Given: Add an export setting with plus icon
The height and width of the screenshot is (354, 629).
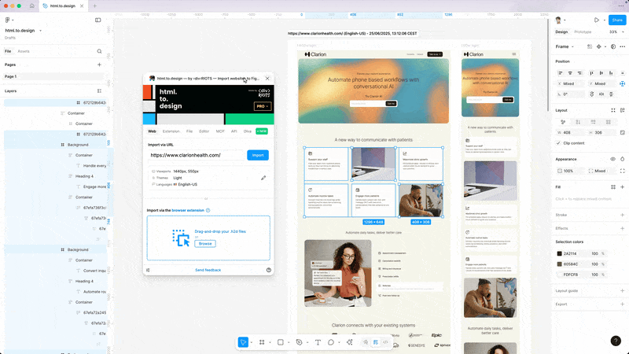Looking at the screenshot, I should 622,304.
